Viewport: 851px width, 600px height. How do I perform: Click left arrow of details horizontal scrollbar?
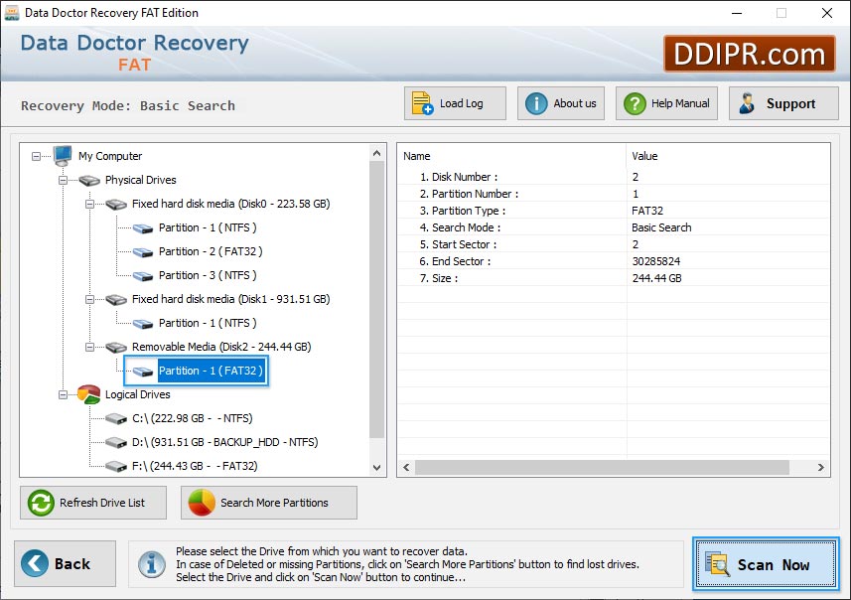tap(406, 467)
